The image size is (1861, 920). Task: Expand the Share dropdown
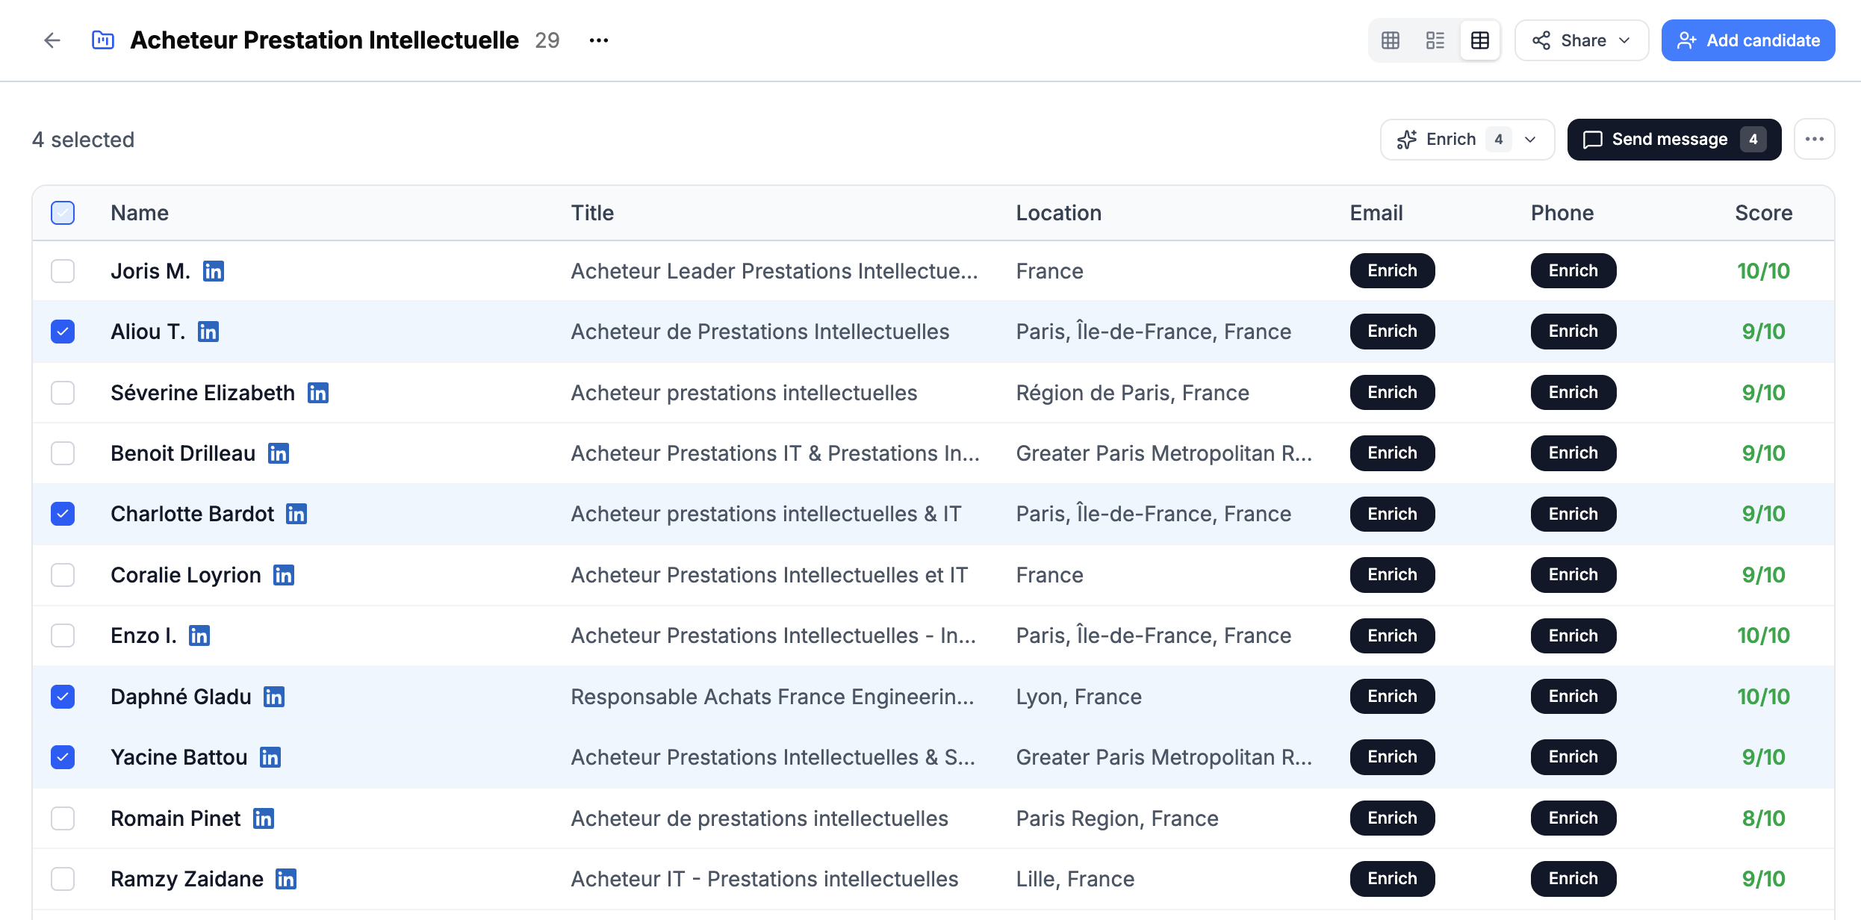(1582, 40)
